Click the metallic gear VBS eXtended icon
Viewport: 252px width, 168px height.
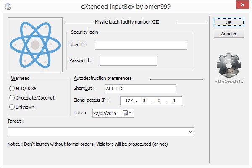point(229,65)
